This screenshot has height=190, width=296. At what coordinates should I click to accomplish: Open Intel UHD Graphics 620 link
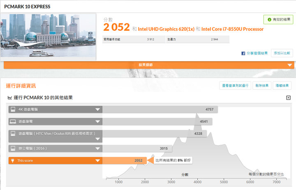tap(166, 29)
